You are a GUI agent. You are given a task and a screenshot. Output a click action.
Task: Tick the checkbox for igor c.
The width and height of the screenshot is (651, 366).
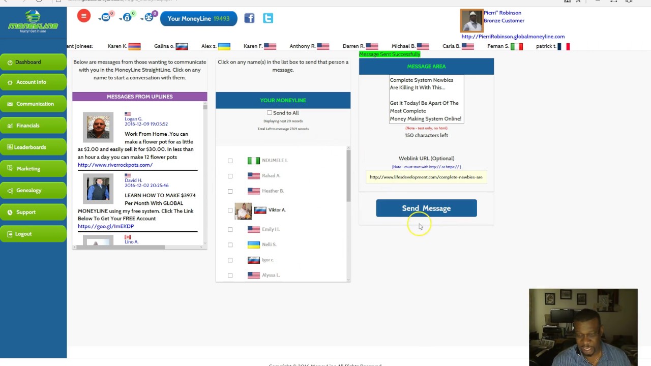[230, 260]
